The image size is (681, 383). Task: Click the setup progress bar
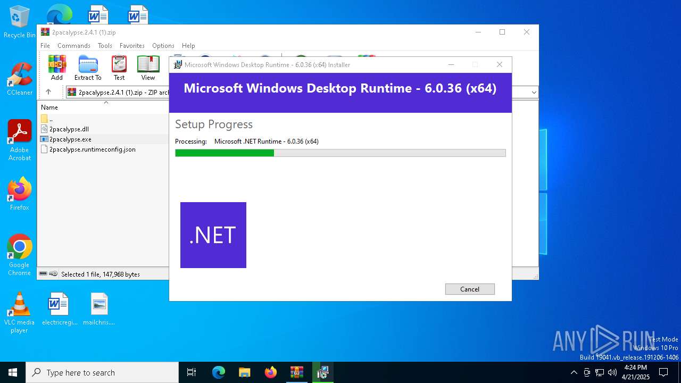[x=340, y=153]
